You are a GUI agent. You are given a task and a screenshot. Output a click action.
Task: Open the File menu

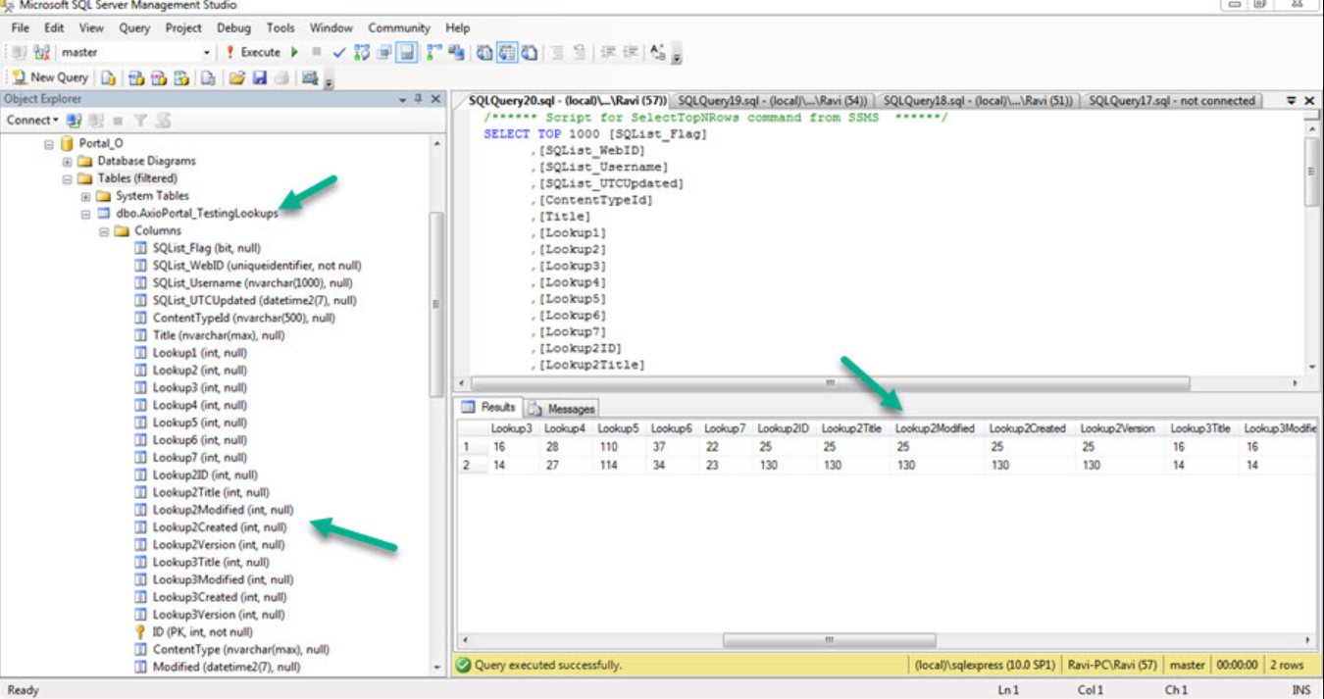tap(21, 27)
